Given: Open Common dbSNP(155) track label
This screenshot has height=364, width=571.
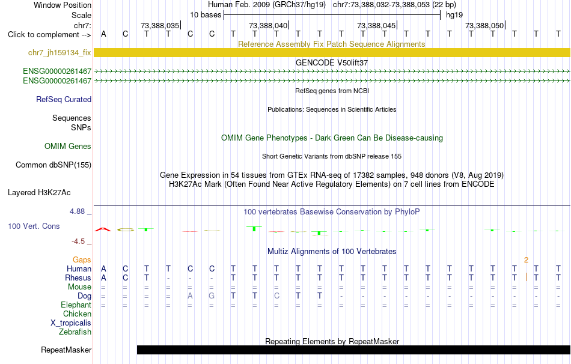Looking at the screenshot, I should pos(53,165).
